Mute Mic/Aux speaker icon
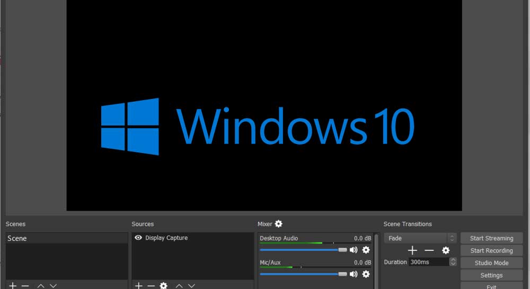The image size is (530, 289). [354, 274]
